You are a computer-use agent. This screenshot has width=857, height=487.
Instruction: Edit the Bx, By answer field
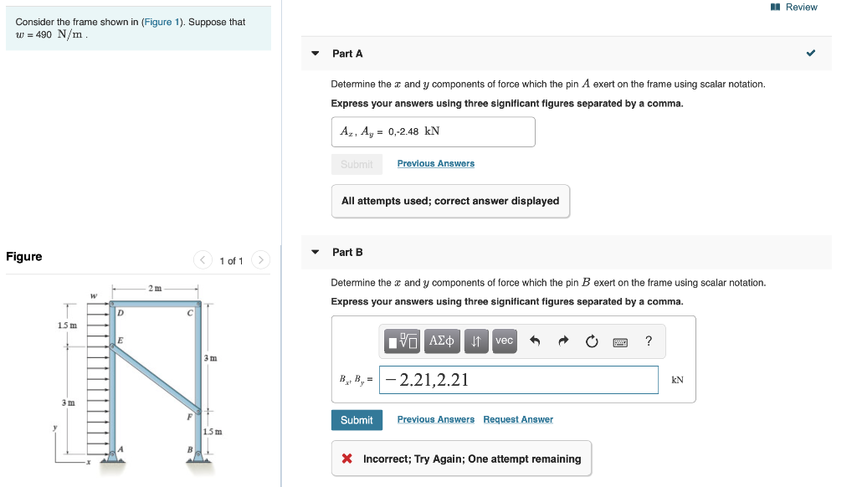click(518, 379)
